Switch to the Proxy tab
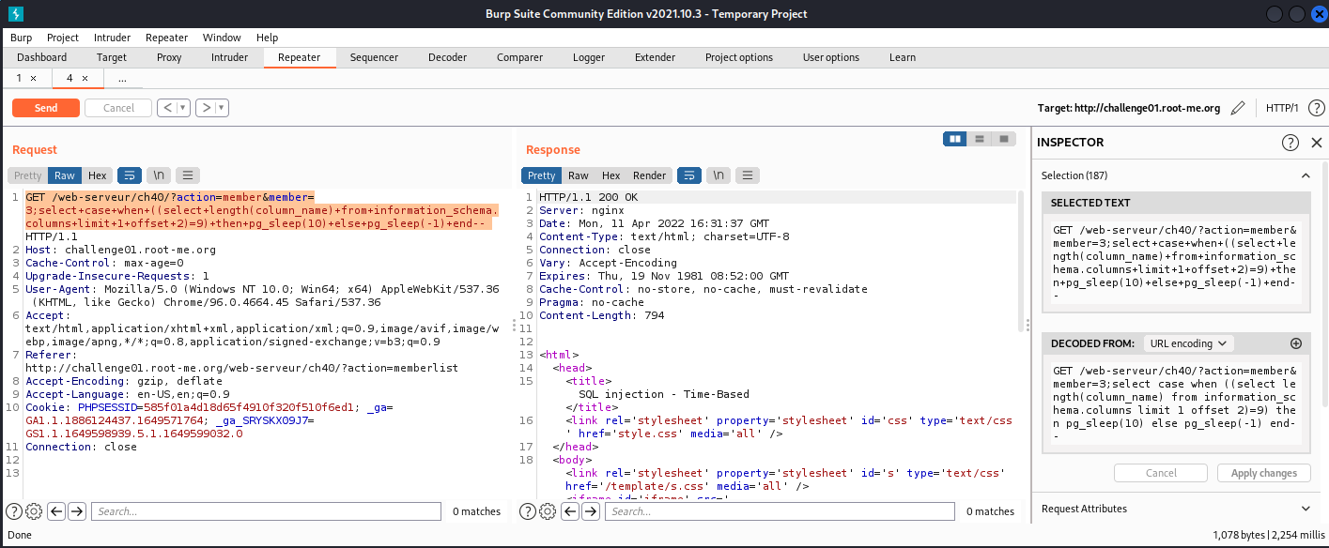The width and height of the screenshot is (1329, 548). click(x=169, y=57)
